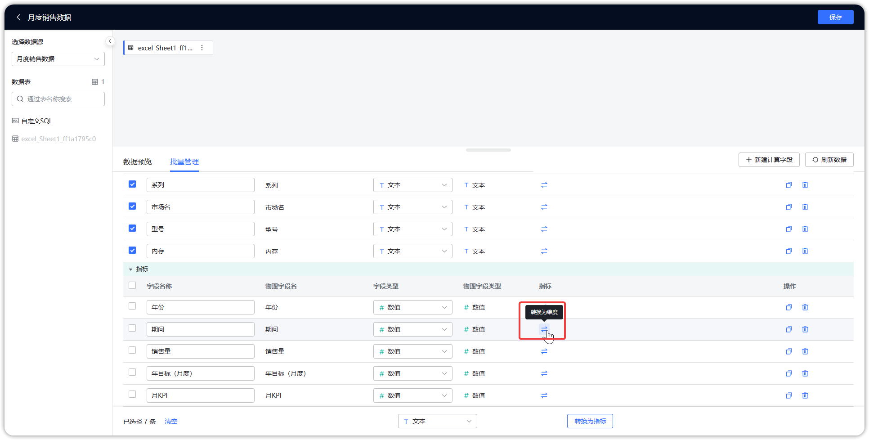This screenshot has width=869, height=440.
Task: Open field type dropdown for 年份
Action: (x=412, y=307)
